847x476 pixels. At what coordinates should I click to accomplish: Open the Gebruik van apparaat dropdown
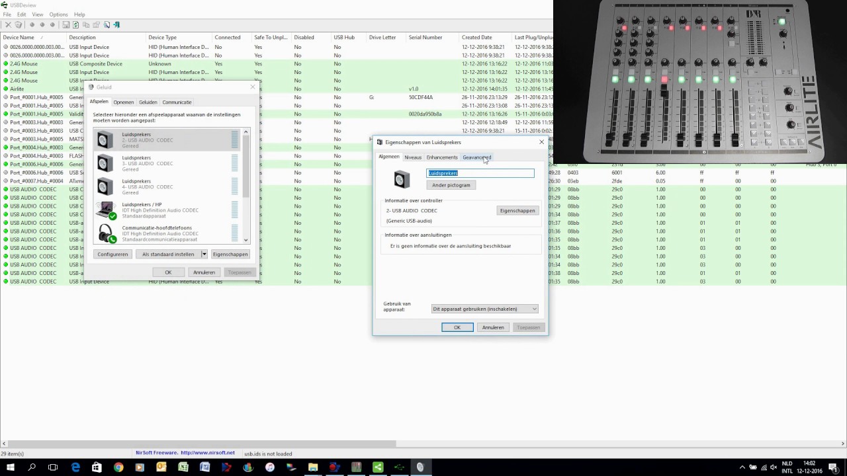[x=484, y=309]
